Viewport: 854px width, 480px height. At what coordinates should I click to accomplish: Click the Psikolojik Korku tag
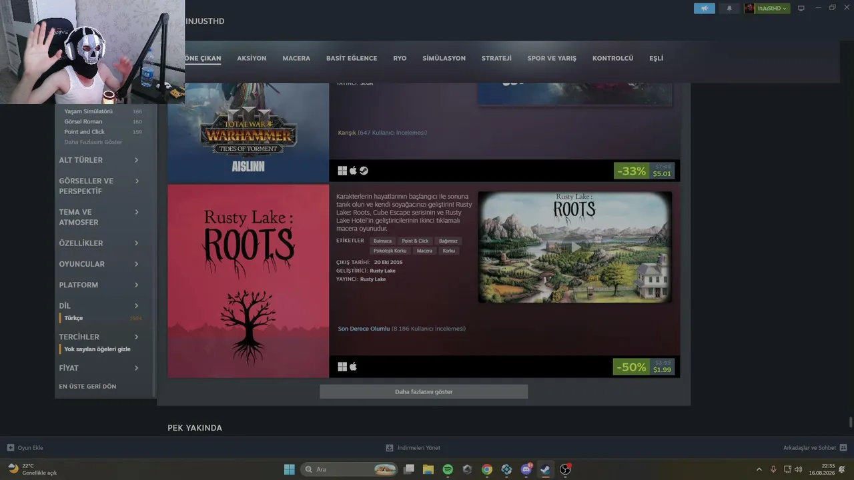click(x=390, y=251)
